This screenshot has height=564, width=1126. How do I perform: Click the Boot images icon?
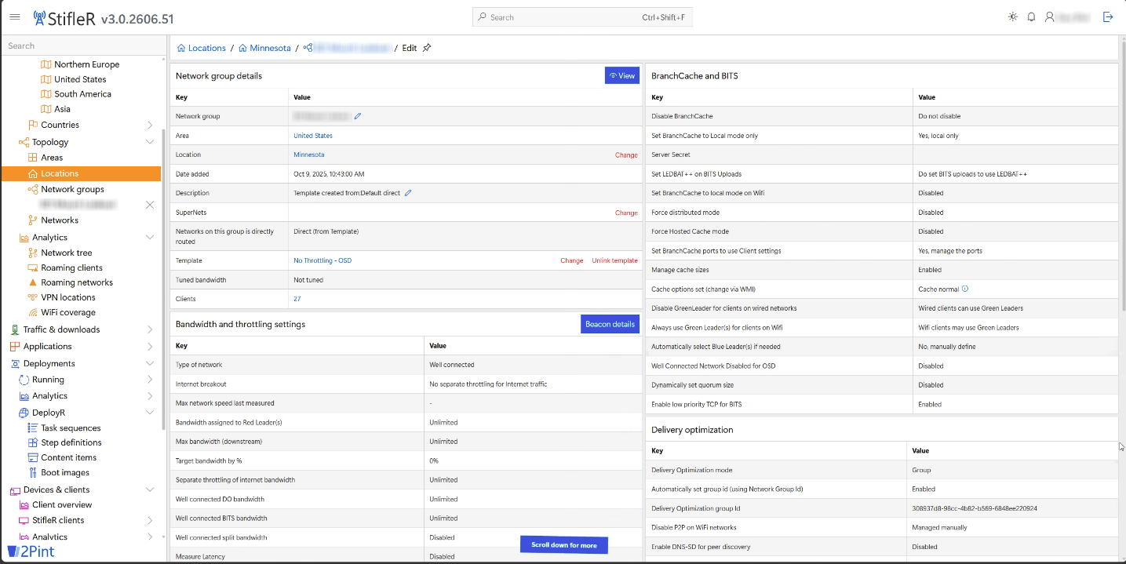pyautogui.click(x=33, y=472)
